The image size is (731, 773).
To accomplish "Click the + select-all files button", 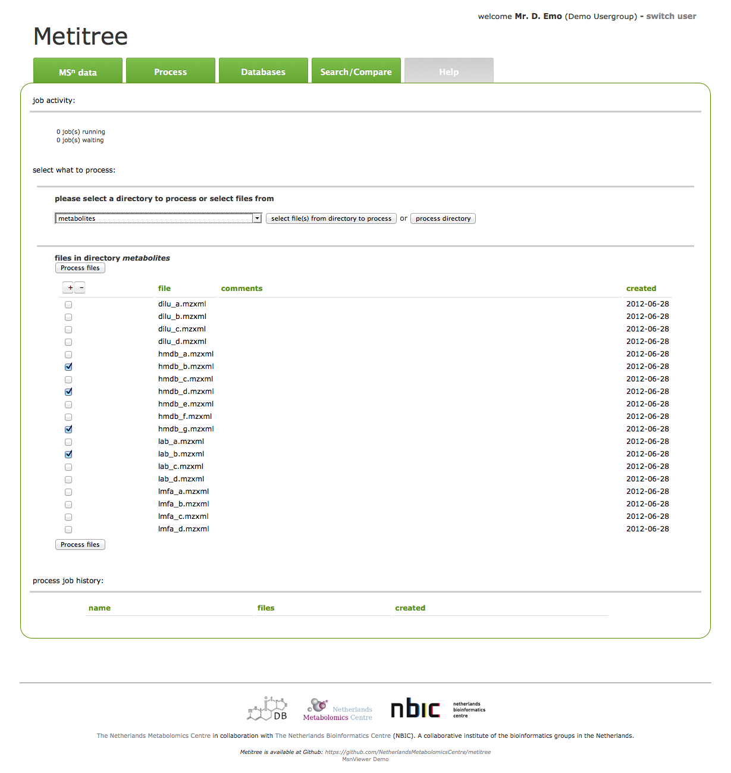I will coord(69,288).
